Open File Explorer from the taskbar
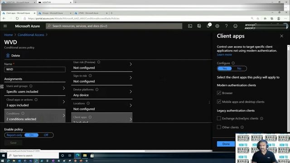Screen dimensions: 290x163 click(85, 155)
